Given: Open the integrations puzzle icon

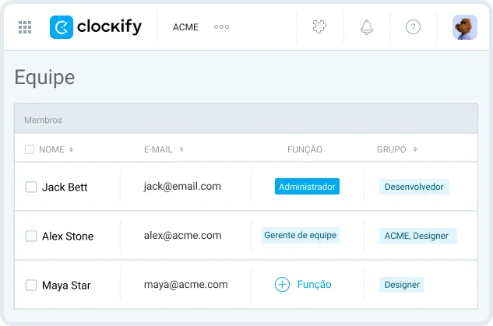Looking at the screenshot, I should tap(319, 26).
